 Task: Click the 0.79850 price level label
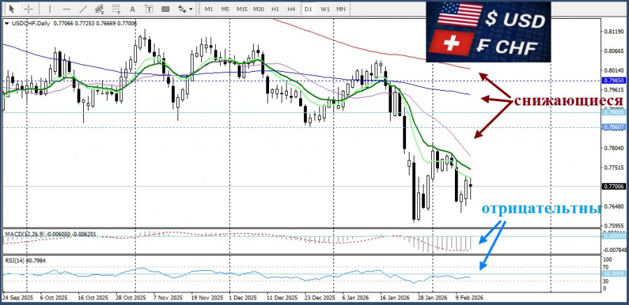[614, 80]
